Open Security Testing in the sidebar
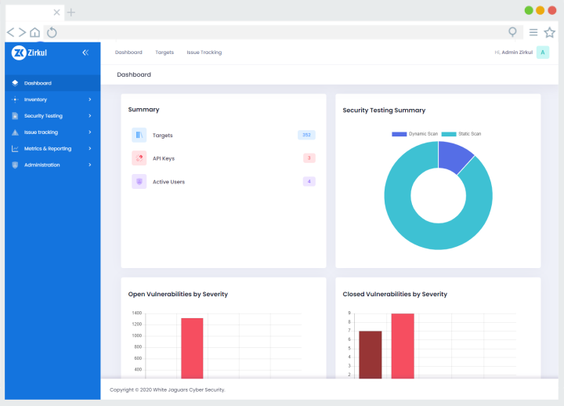The image size is (564, 406). [52, 116]
